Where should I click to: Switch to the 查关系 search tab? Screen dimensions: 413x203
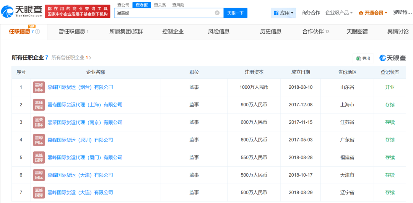160,5
